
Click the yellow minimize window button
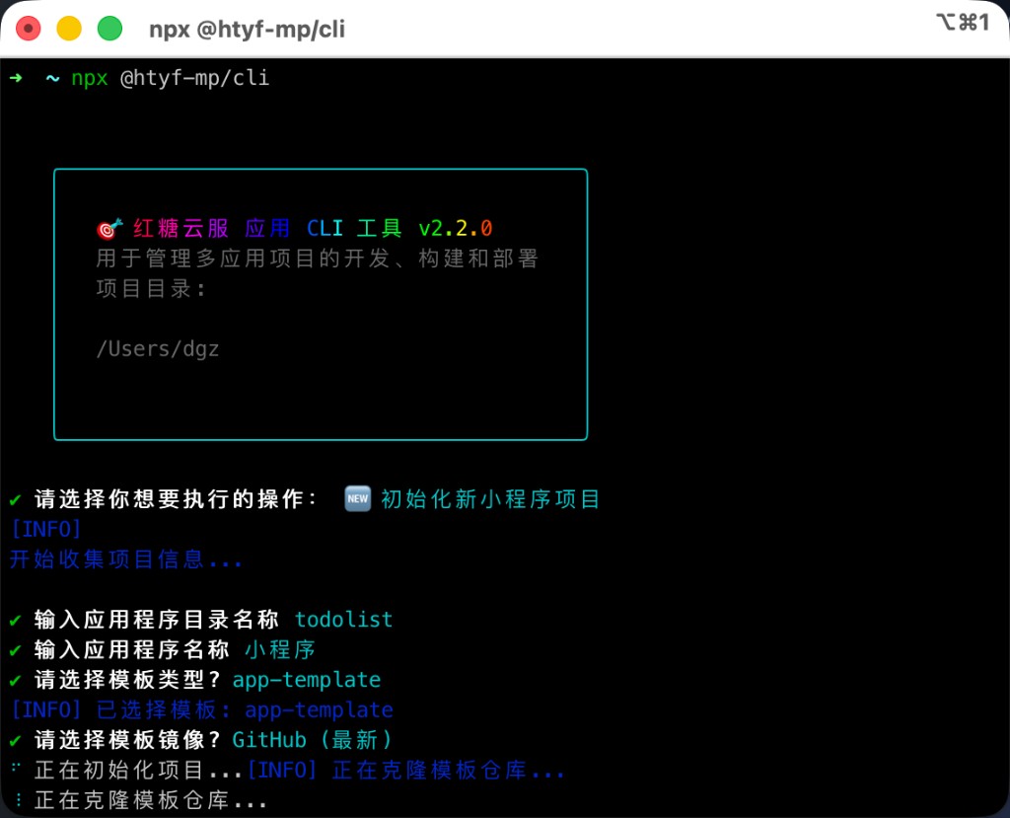pyautogui.click(x=69, y=29)
